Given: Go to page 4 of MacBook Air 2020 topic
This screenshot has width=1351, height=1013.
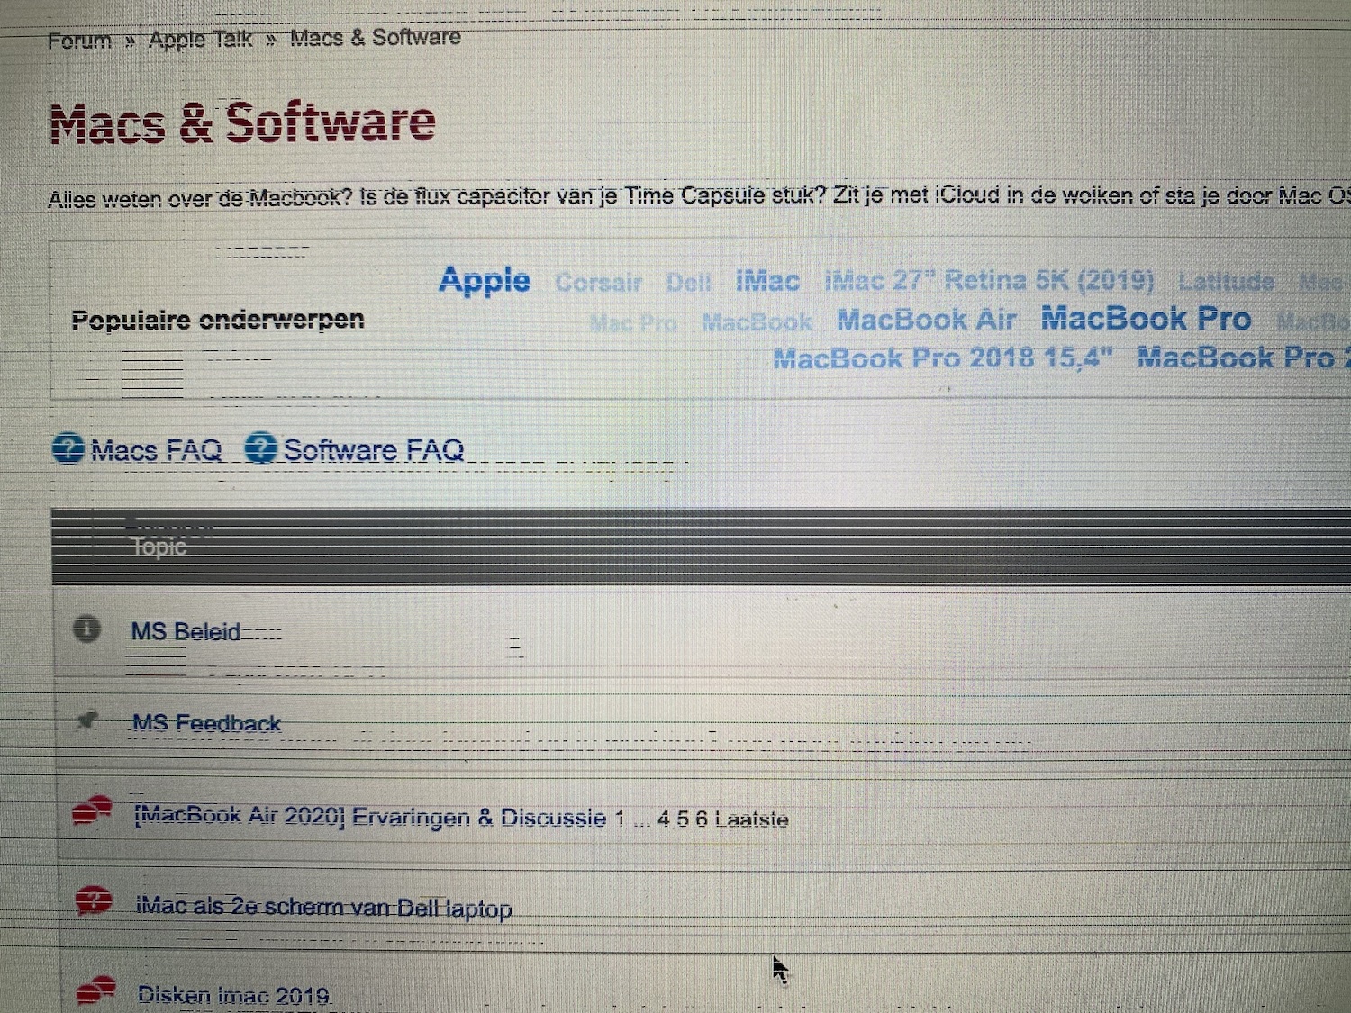Looking at the screenshot, I should coord(664,819).
